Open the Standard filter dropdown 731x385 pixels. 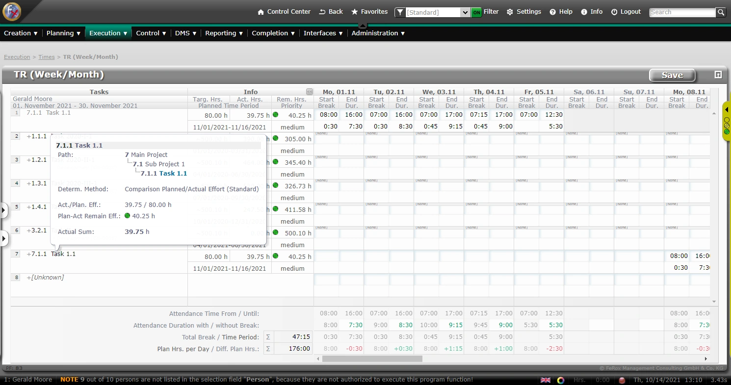pyautogui.click(x=465, y=12)
